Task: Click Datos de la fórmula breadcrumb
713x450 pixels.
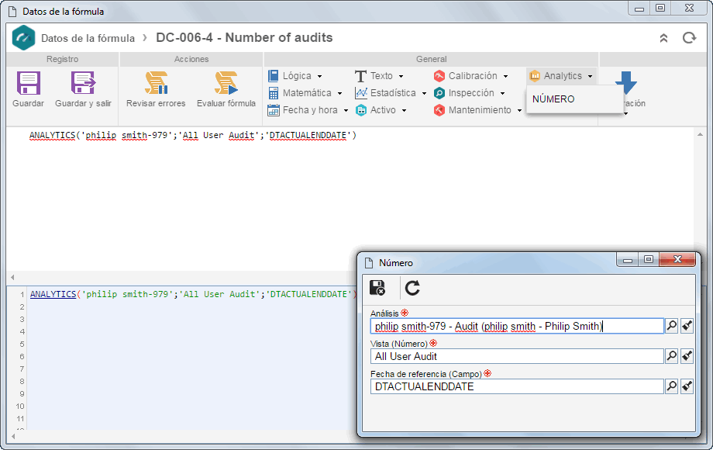Action: click(88, 38)
